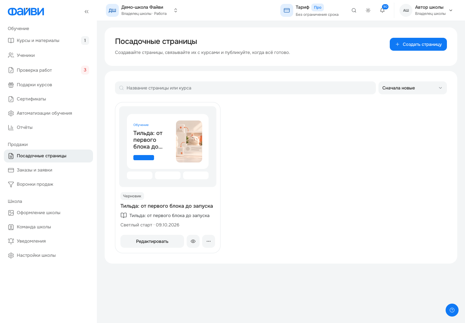Open Отчёты section
The height and width of the screenshot is (323, 465).
pyautogui.click(x=48, y=127)
